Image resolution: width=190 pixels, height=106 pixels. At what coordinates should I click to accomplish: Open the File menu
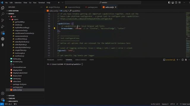tap(6, 3)
